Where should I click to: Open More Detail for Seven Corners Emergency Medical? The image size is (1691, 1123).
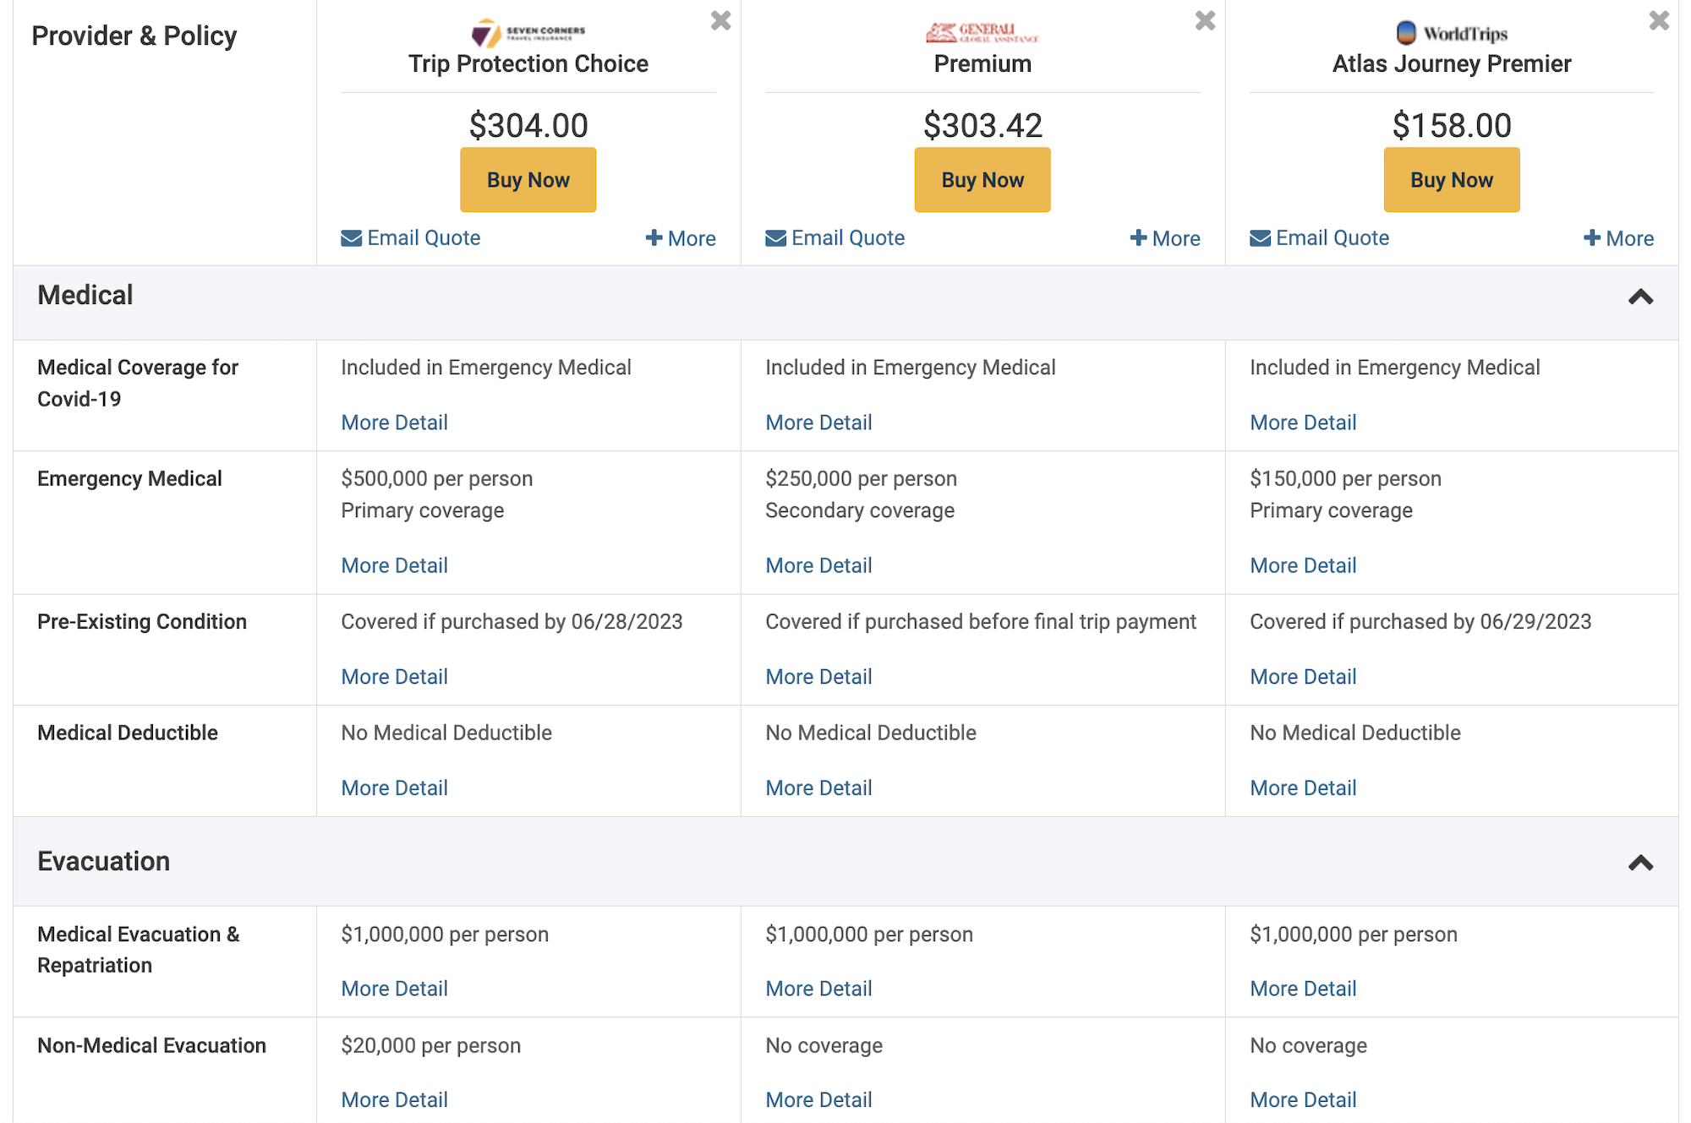point(394,564)
